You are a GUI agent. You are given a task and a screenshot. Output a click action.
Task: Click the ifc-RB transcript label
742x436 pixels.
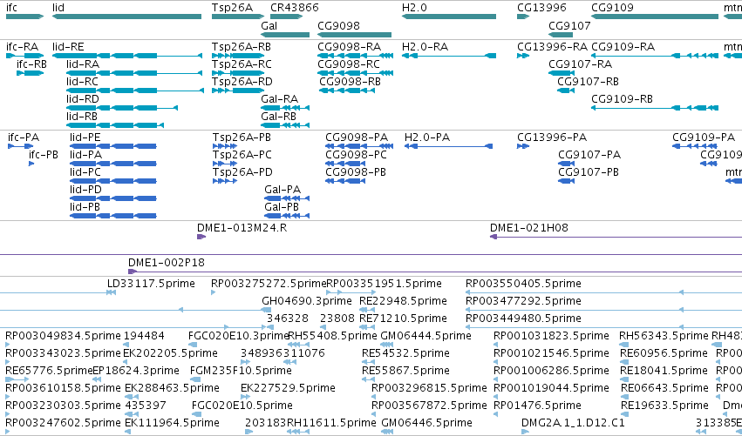(x=31, y=64)
